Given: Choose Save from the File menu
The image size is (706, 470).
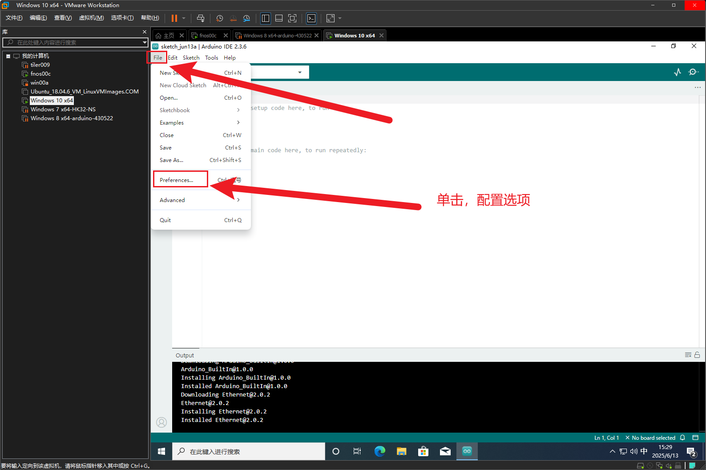Looking at the screenshot, I should click(201, 148).
